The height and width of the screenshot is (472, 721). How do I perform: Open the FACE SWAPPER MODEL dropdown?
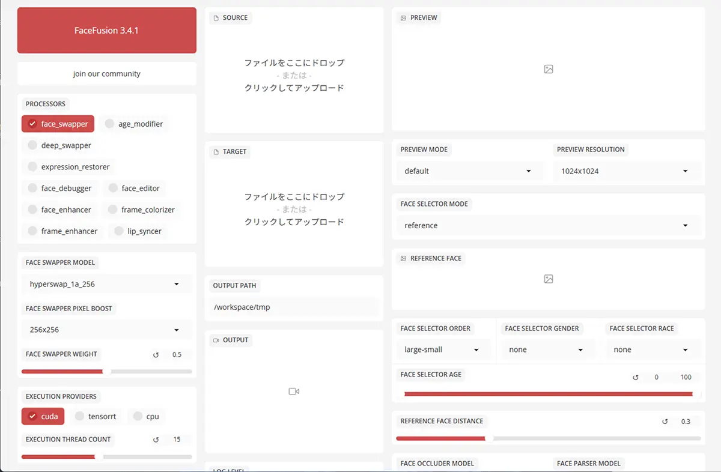[x=106, y=283]
